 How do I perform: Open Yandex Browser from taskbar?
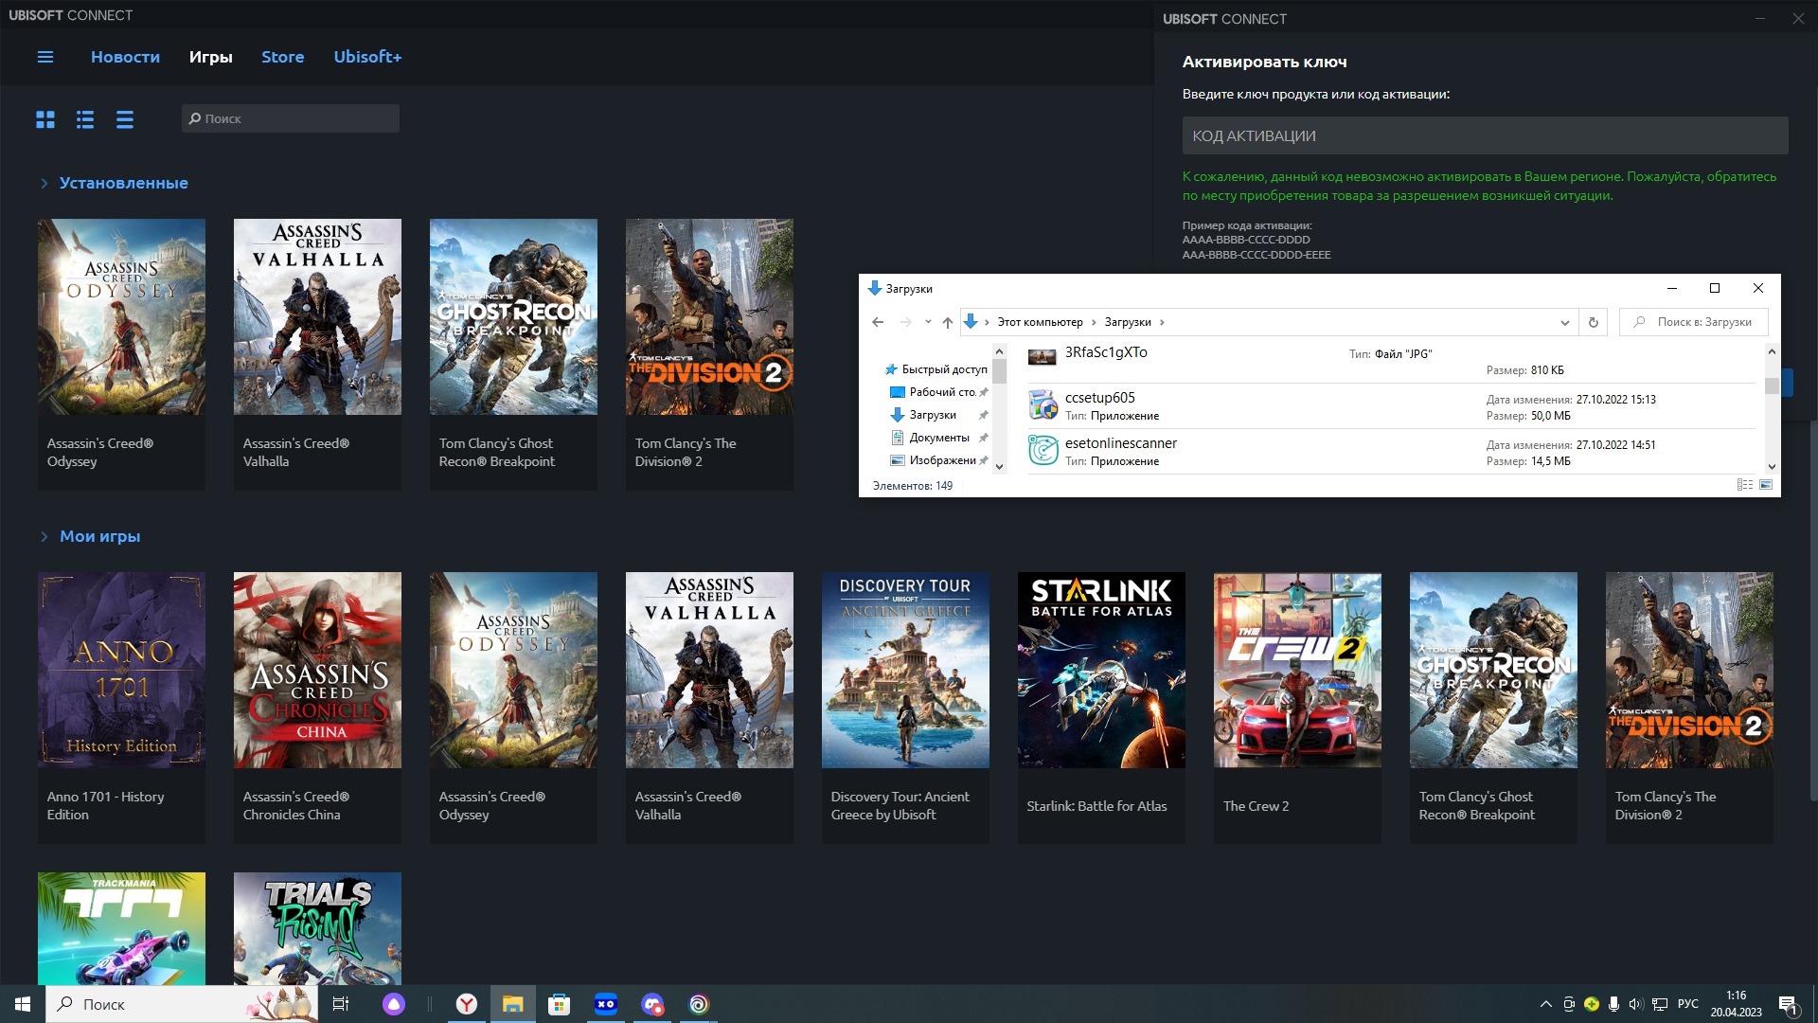pos(467,1004)
